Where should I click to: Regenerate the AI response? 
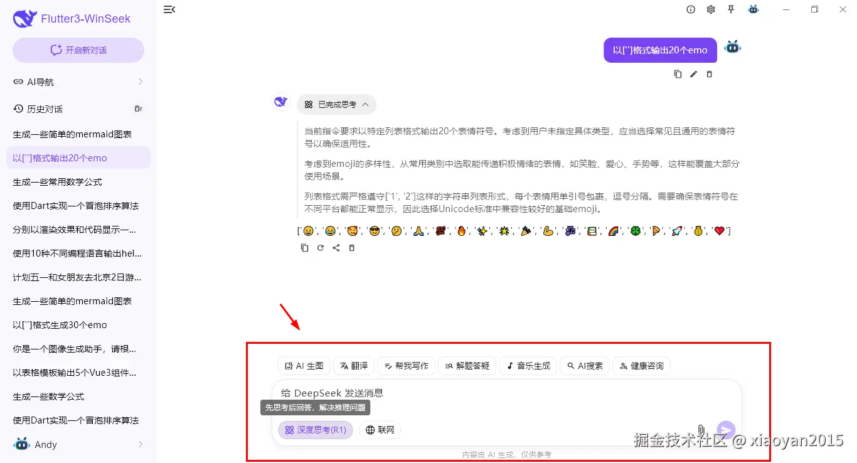pos(320,247)
